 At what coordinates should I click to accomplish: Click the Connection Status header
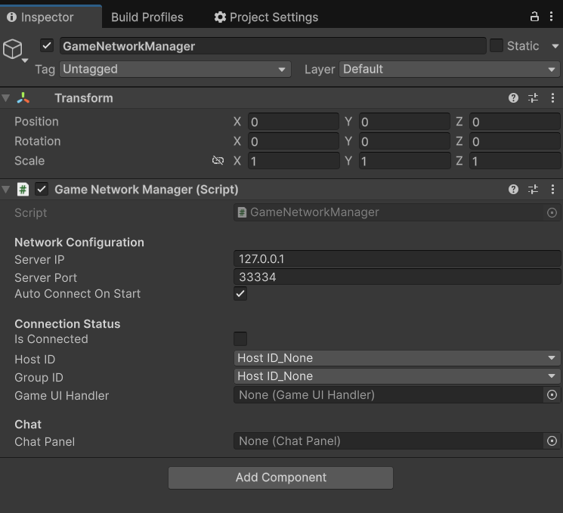tap(67, 324)
